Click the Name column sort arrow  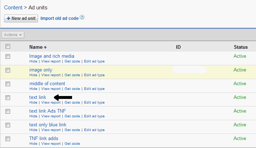click(45, 47)
